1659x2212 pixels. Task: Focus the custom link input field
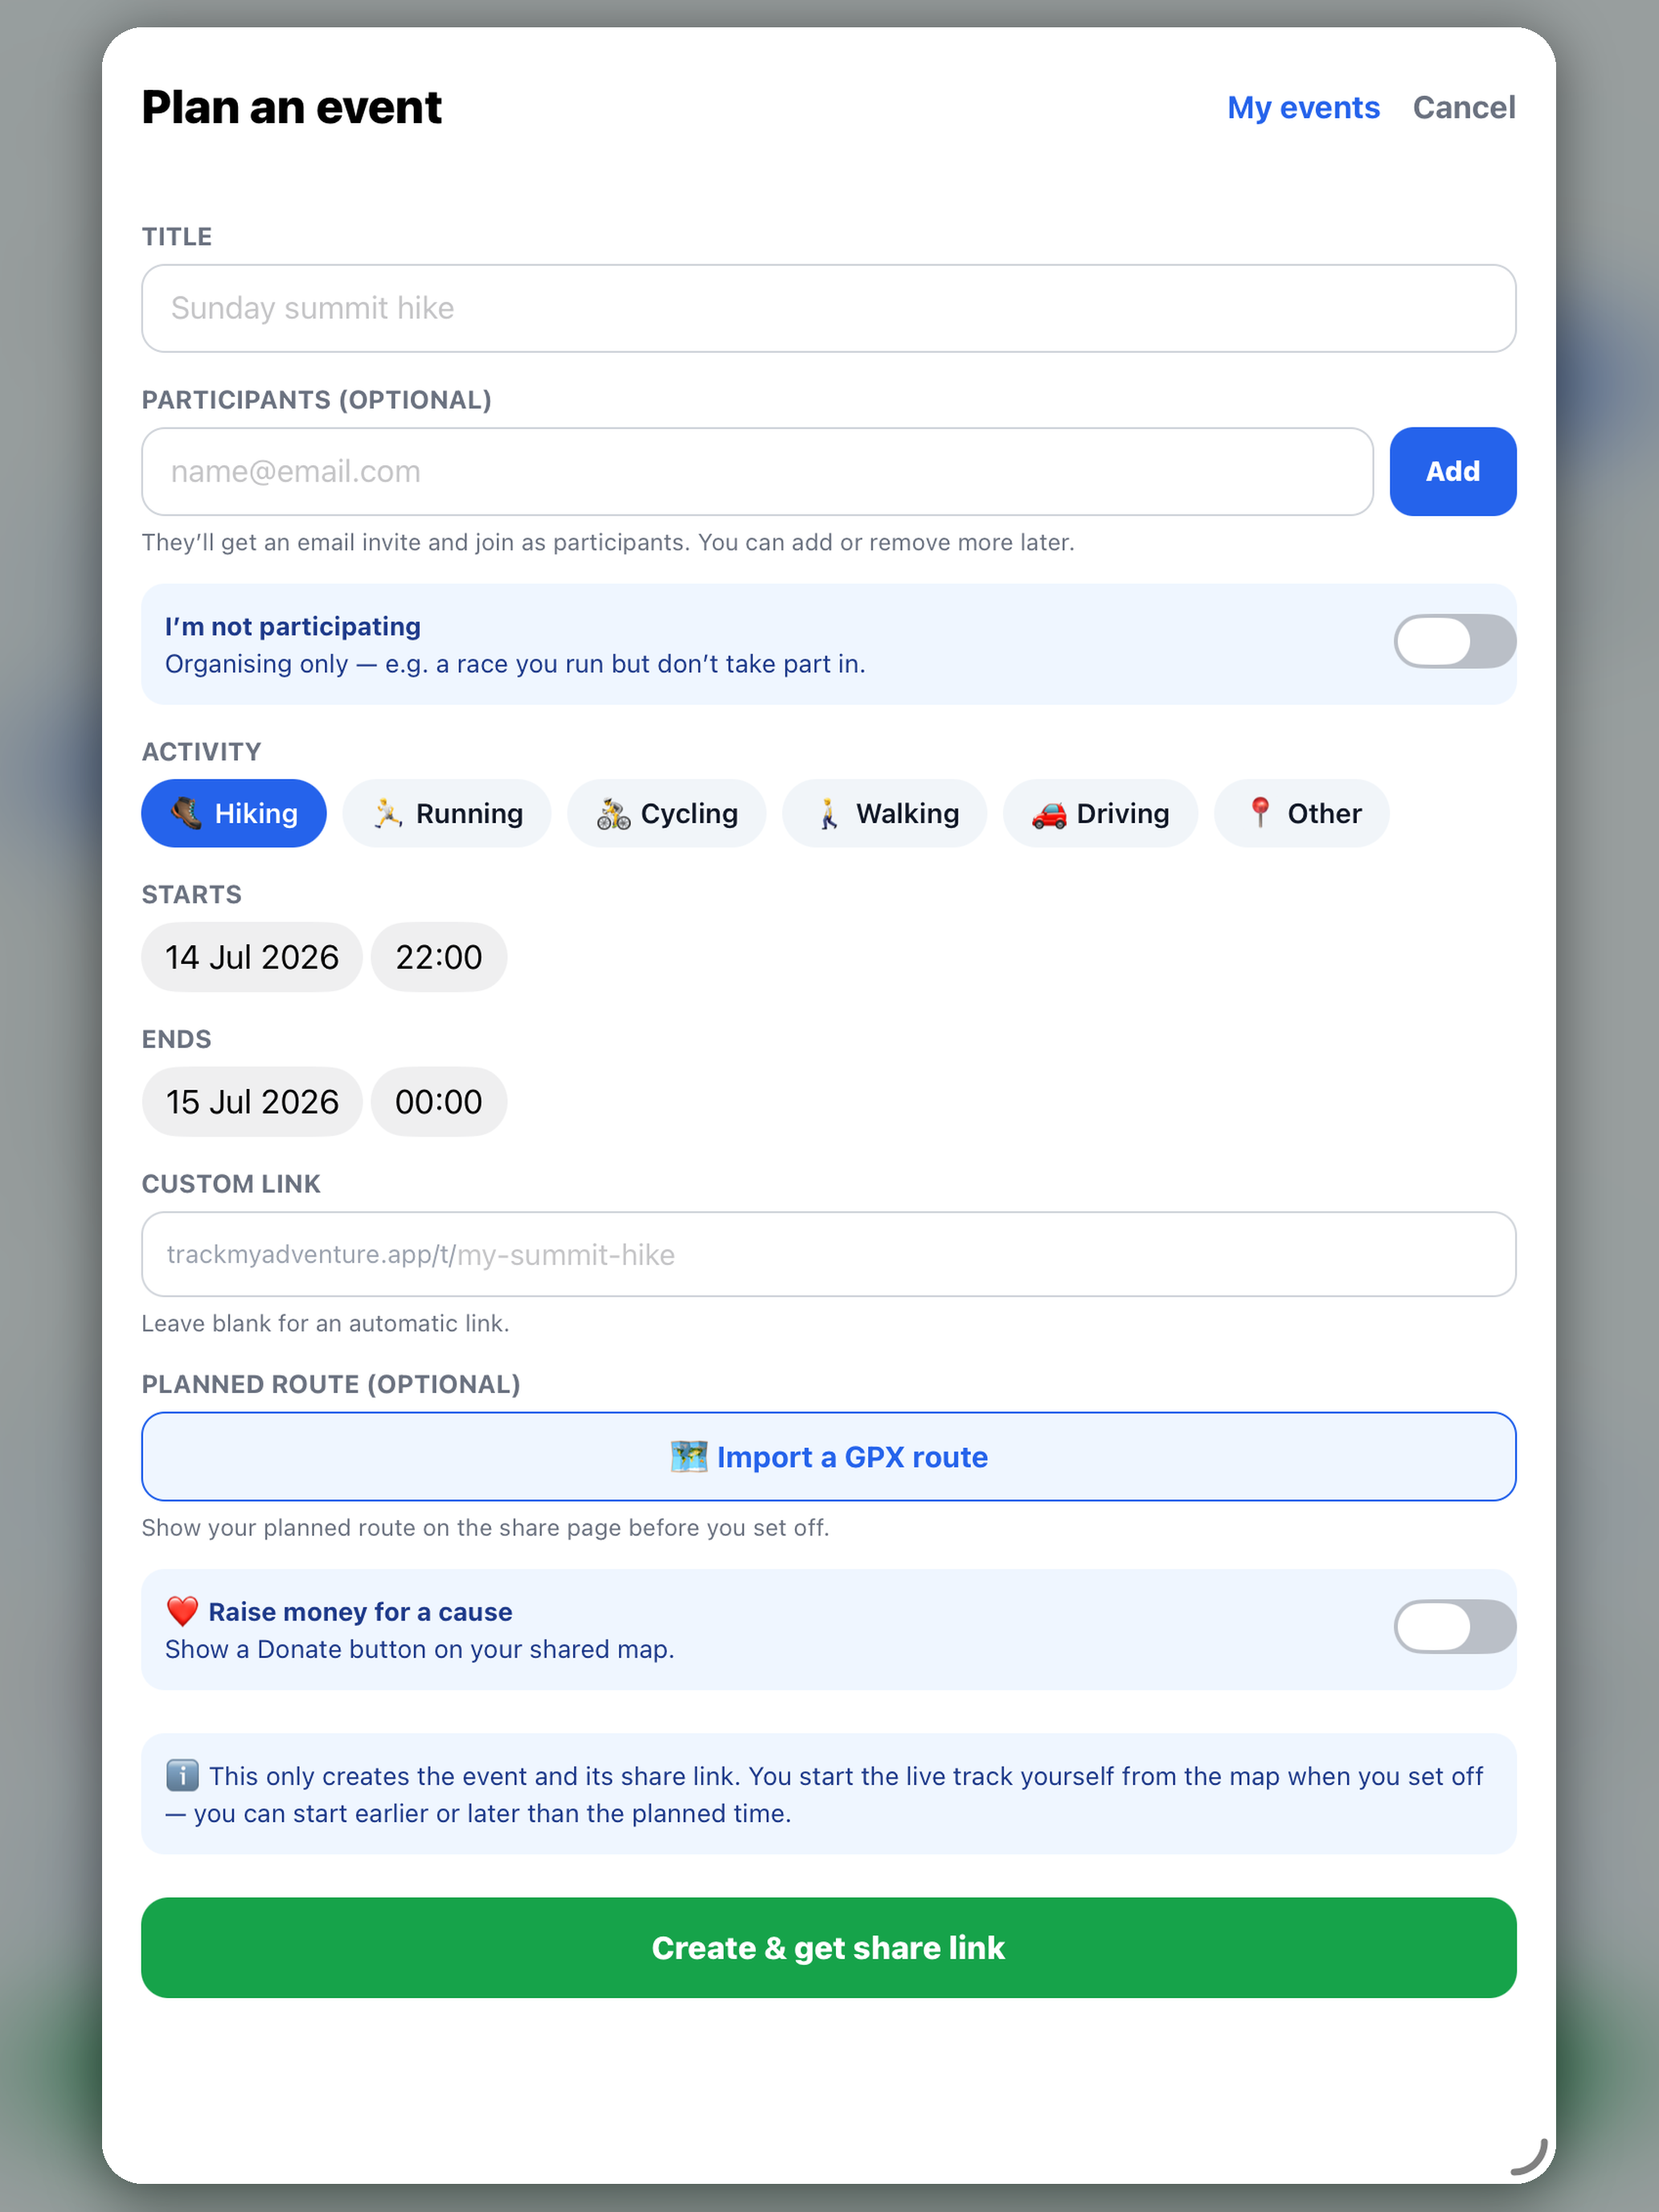pyautogui.click(x=828, y=1254)
